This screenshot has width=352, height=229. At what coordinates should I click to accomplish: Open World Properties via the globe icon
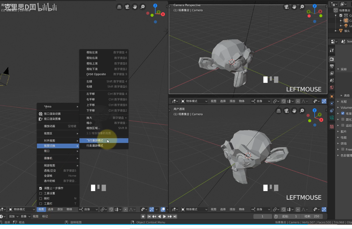tap(331, 88)
